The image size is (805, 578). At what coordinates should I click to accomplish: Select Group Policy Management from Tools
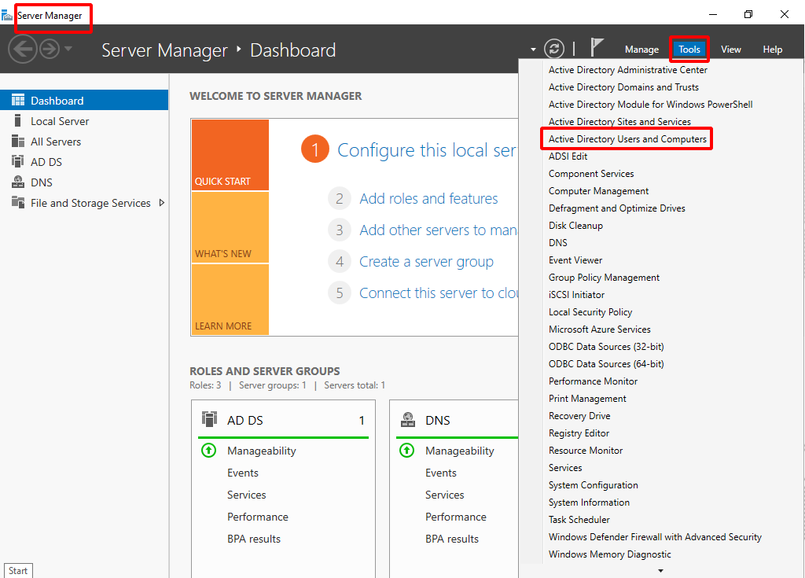pyautogui.click(x=604, y=278)
